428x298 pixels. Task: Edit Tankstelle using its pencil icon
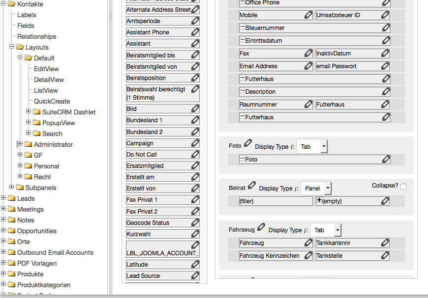tap(385, 255)
